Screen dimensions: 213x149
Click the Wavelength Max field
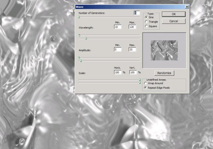tap(132, 27)
